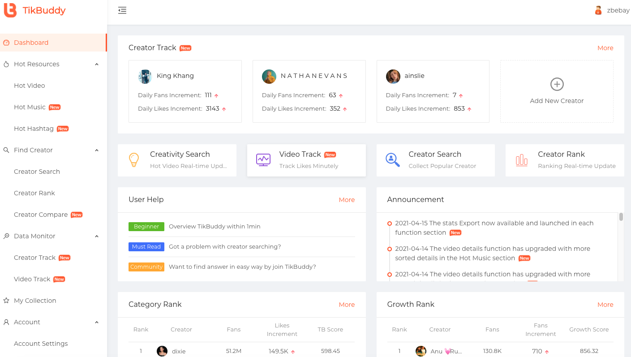
Task: Click the Data Monitor icon in the sidebar
Action: 6,236
